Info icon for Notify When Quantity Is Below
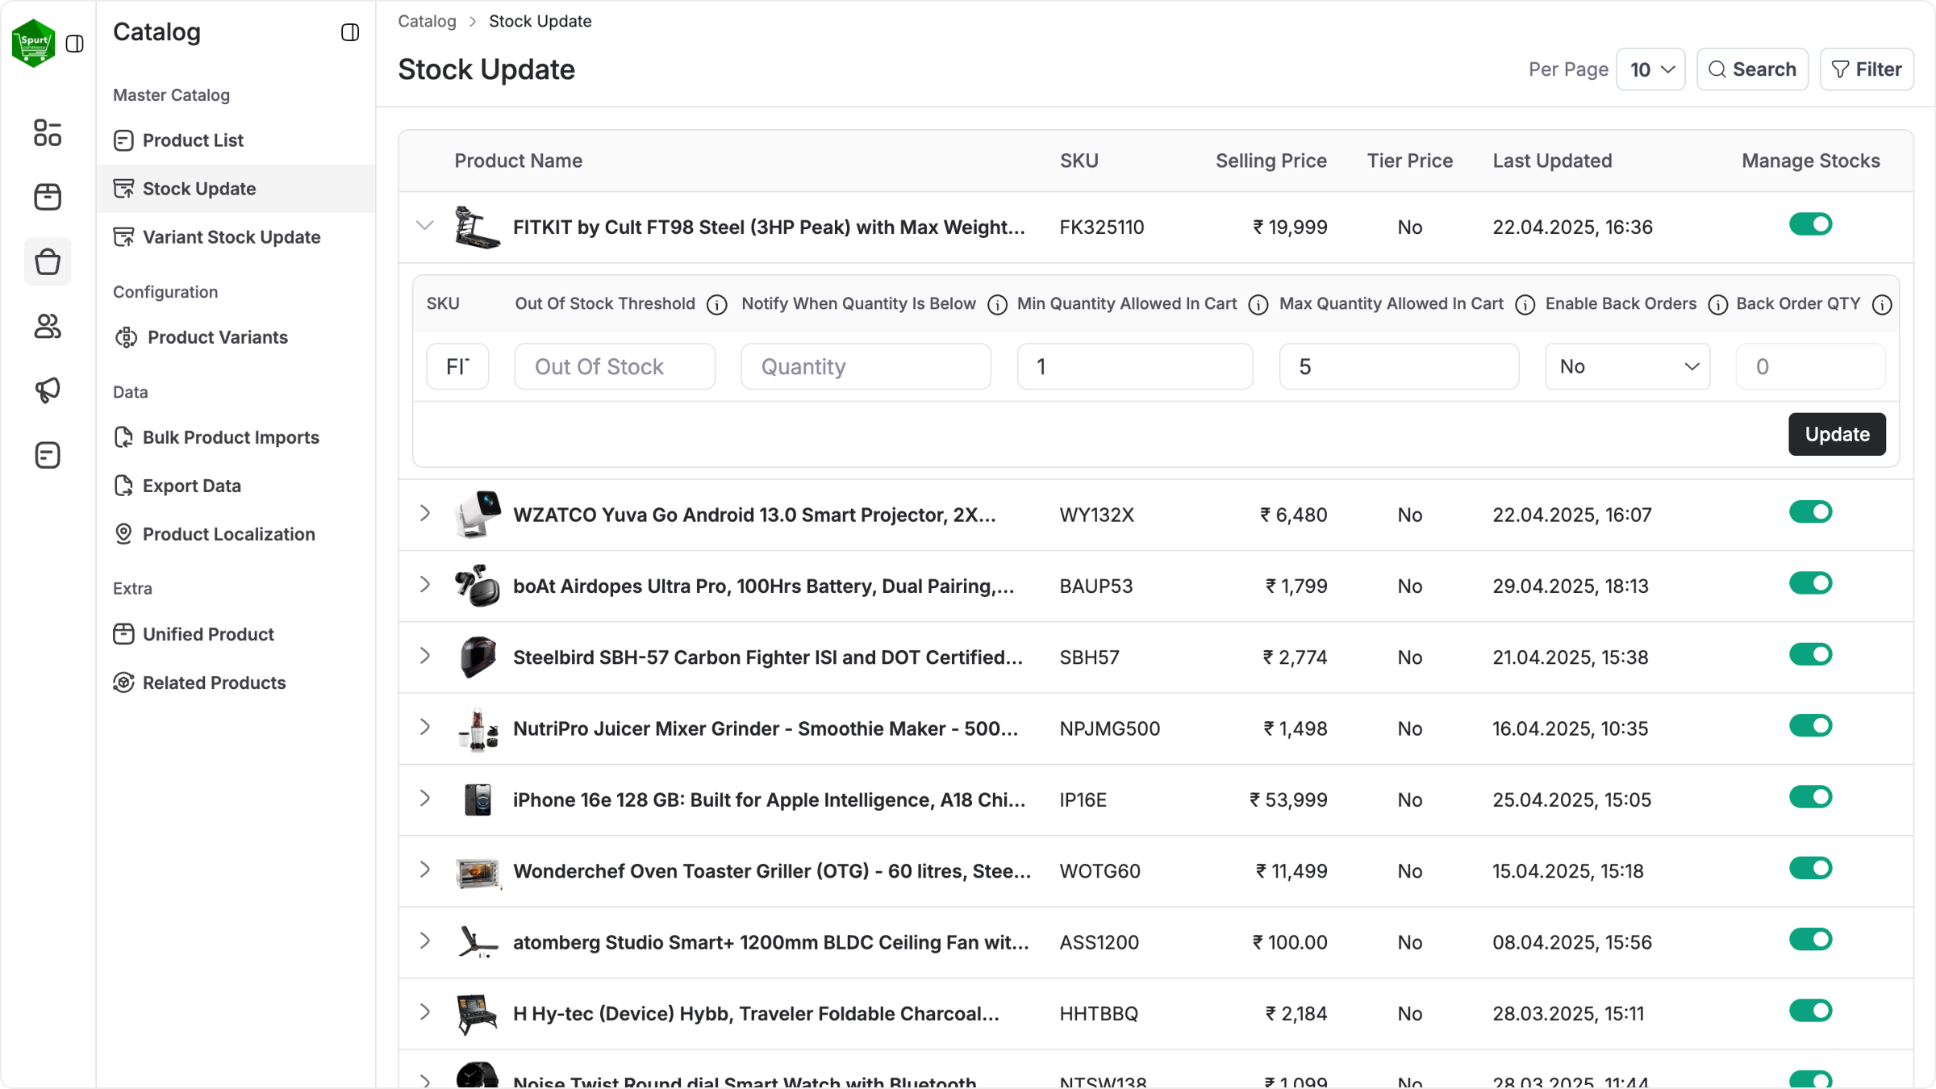 click(998, 305)
